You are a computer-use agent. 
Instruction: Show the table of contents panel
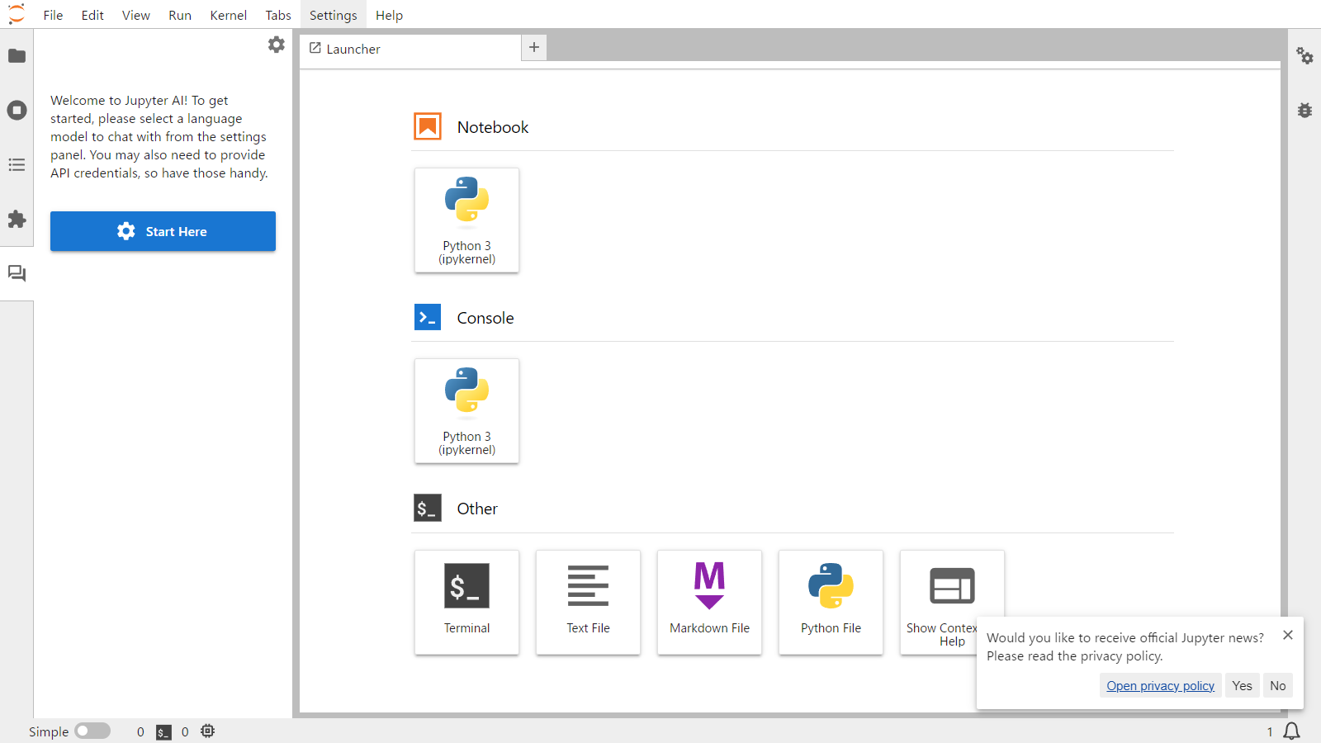tap(17, 165)
